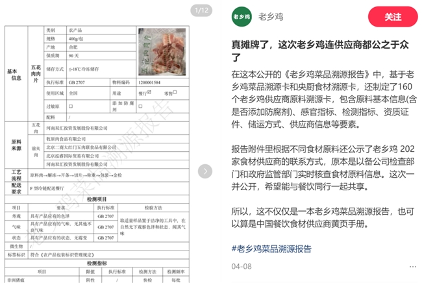Click the 过敏原 empty checkbox
Image resolution: width=422 pixels, height=283 pixels.
[x=71, y=106]
